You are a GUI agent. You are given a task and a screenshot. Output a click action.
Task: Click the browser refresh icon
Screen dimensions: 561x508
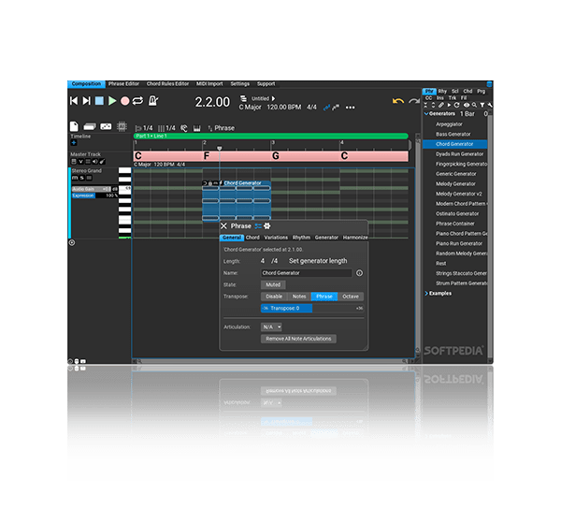coord(456,106)
